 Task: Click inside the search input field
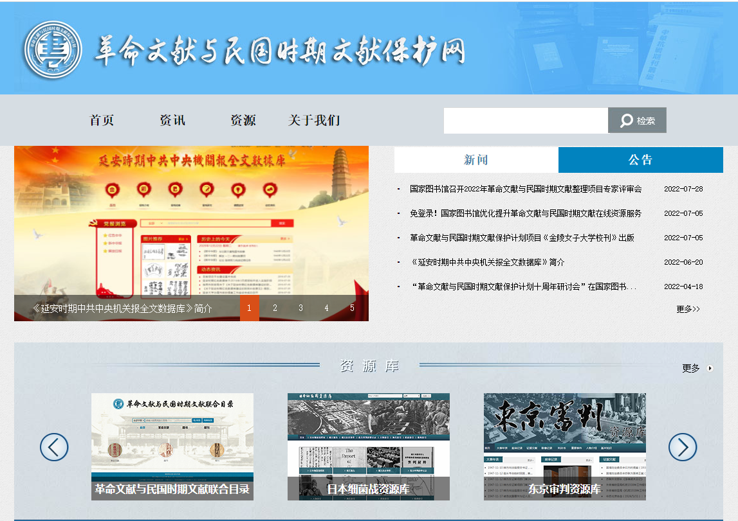tap(525, 120)
